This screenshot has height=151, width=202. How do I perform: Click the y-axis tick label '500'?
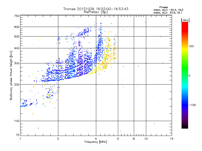(x=17, y=36)
